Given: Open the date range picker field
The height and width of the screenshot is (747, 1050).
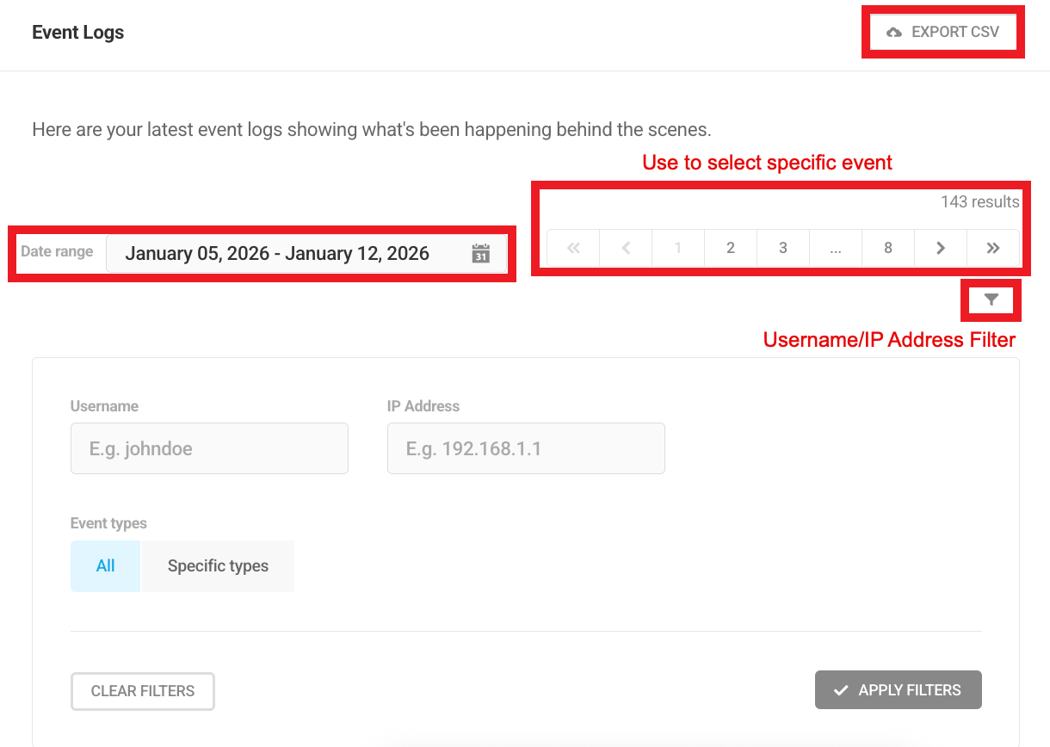Looking at the screenshot, I should (x=277, y=253).
